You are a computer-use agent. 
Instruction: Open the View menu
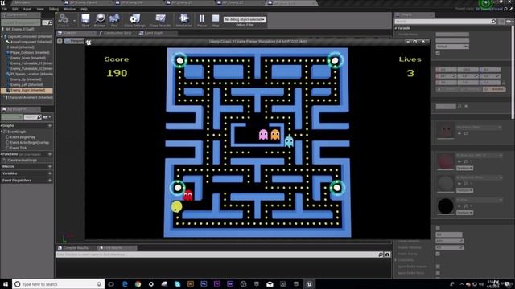point(40,9)
